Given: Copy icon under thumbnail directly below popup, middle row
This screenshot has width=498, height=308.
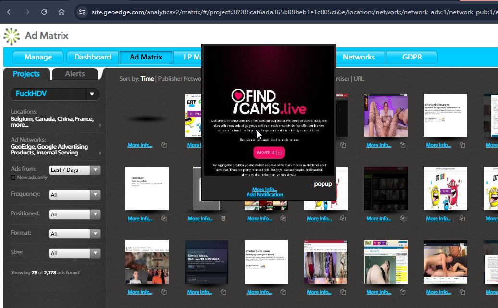Looking at the screenshot, I should [283, 219].
